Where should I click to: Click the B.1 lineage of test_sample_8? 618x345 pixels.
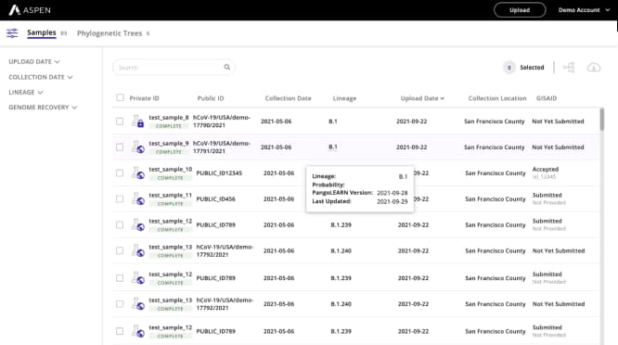point(333,121)
